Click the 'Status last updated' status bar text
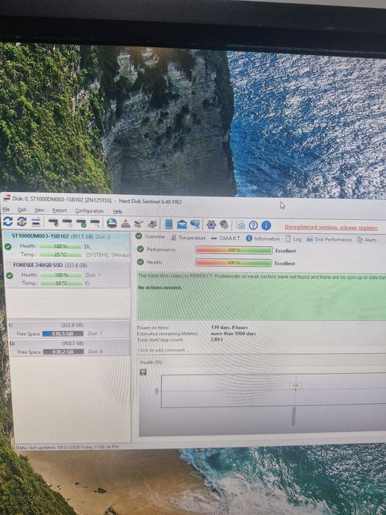This screenshot has height=515, width=386. click(67, 447)
